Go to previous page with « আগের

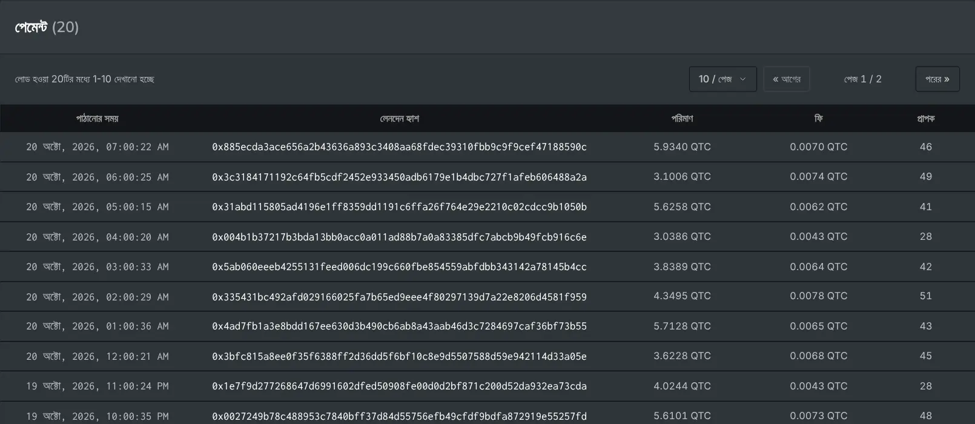[787, 79]
